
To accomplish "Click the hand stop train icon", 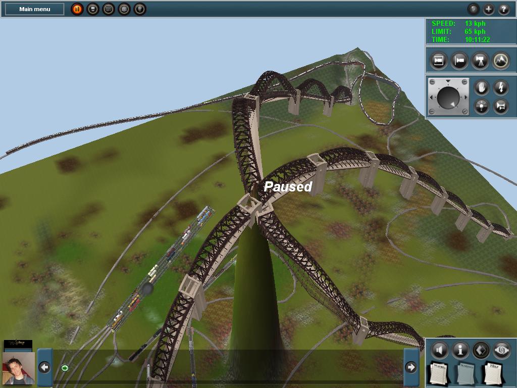I will click(x=481, y=87).
